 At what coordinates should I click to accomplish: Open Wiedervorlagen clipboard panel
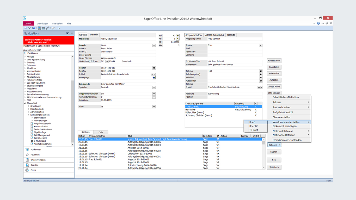pyautogui.click(x=49, y=160)
